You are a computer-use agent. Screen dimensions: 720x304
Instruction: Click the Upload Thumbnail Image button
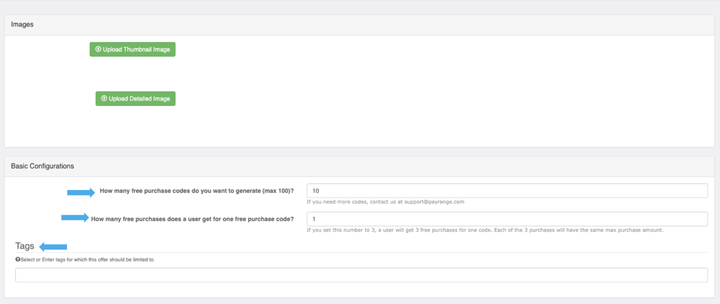(132, 49)
